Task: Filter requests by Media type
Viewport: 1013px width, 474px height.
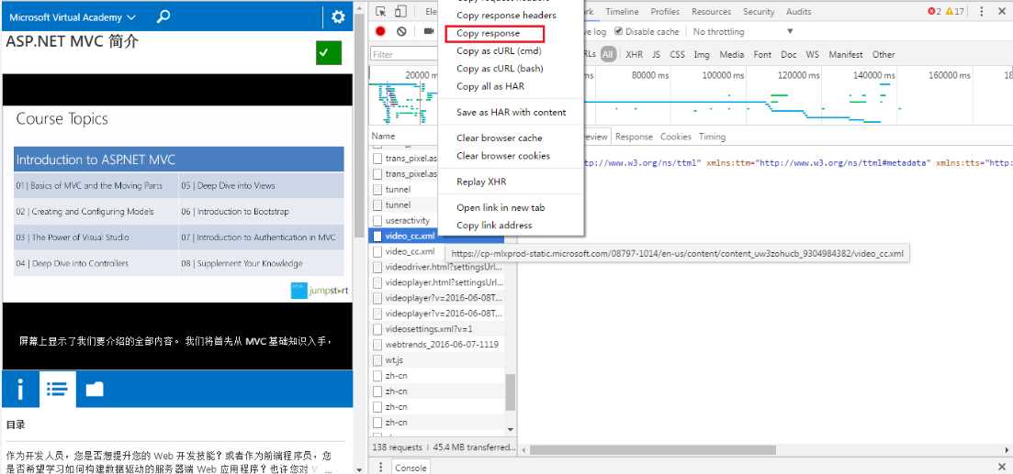Action: pyautogui.click(x=731, y=55)
